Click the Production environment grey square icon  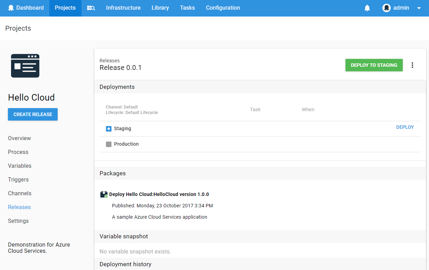pos(109,144)
